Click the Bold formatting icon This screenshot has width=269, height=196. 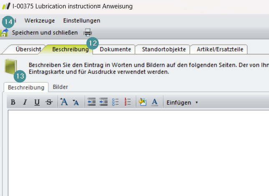point(13,102)
